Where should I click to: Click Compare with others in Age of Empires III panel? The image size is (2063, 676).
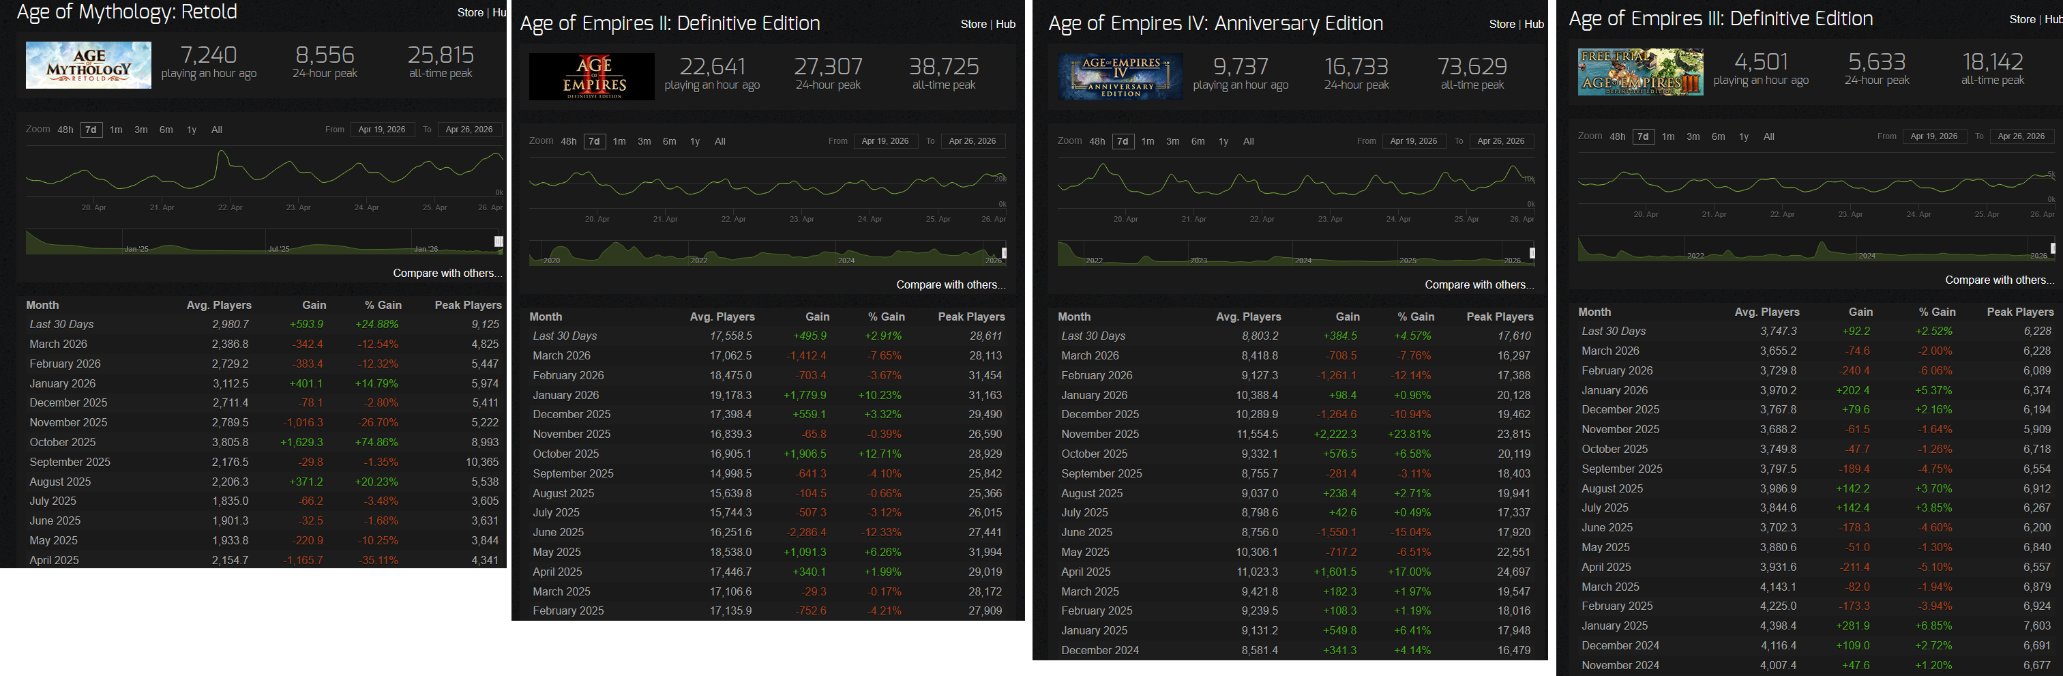(2000, 280)
